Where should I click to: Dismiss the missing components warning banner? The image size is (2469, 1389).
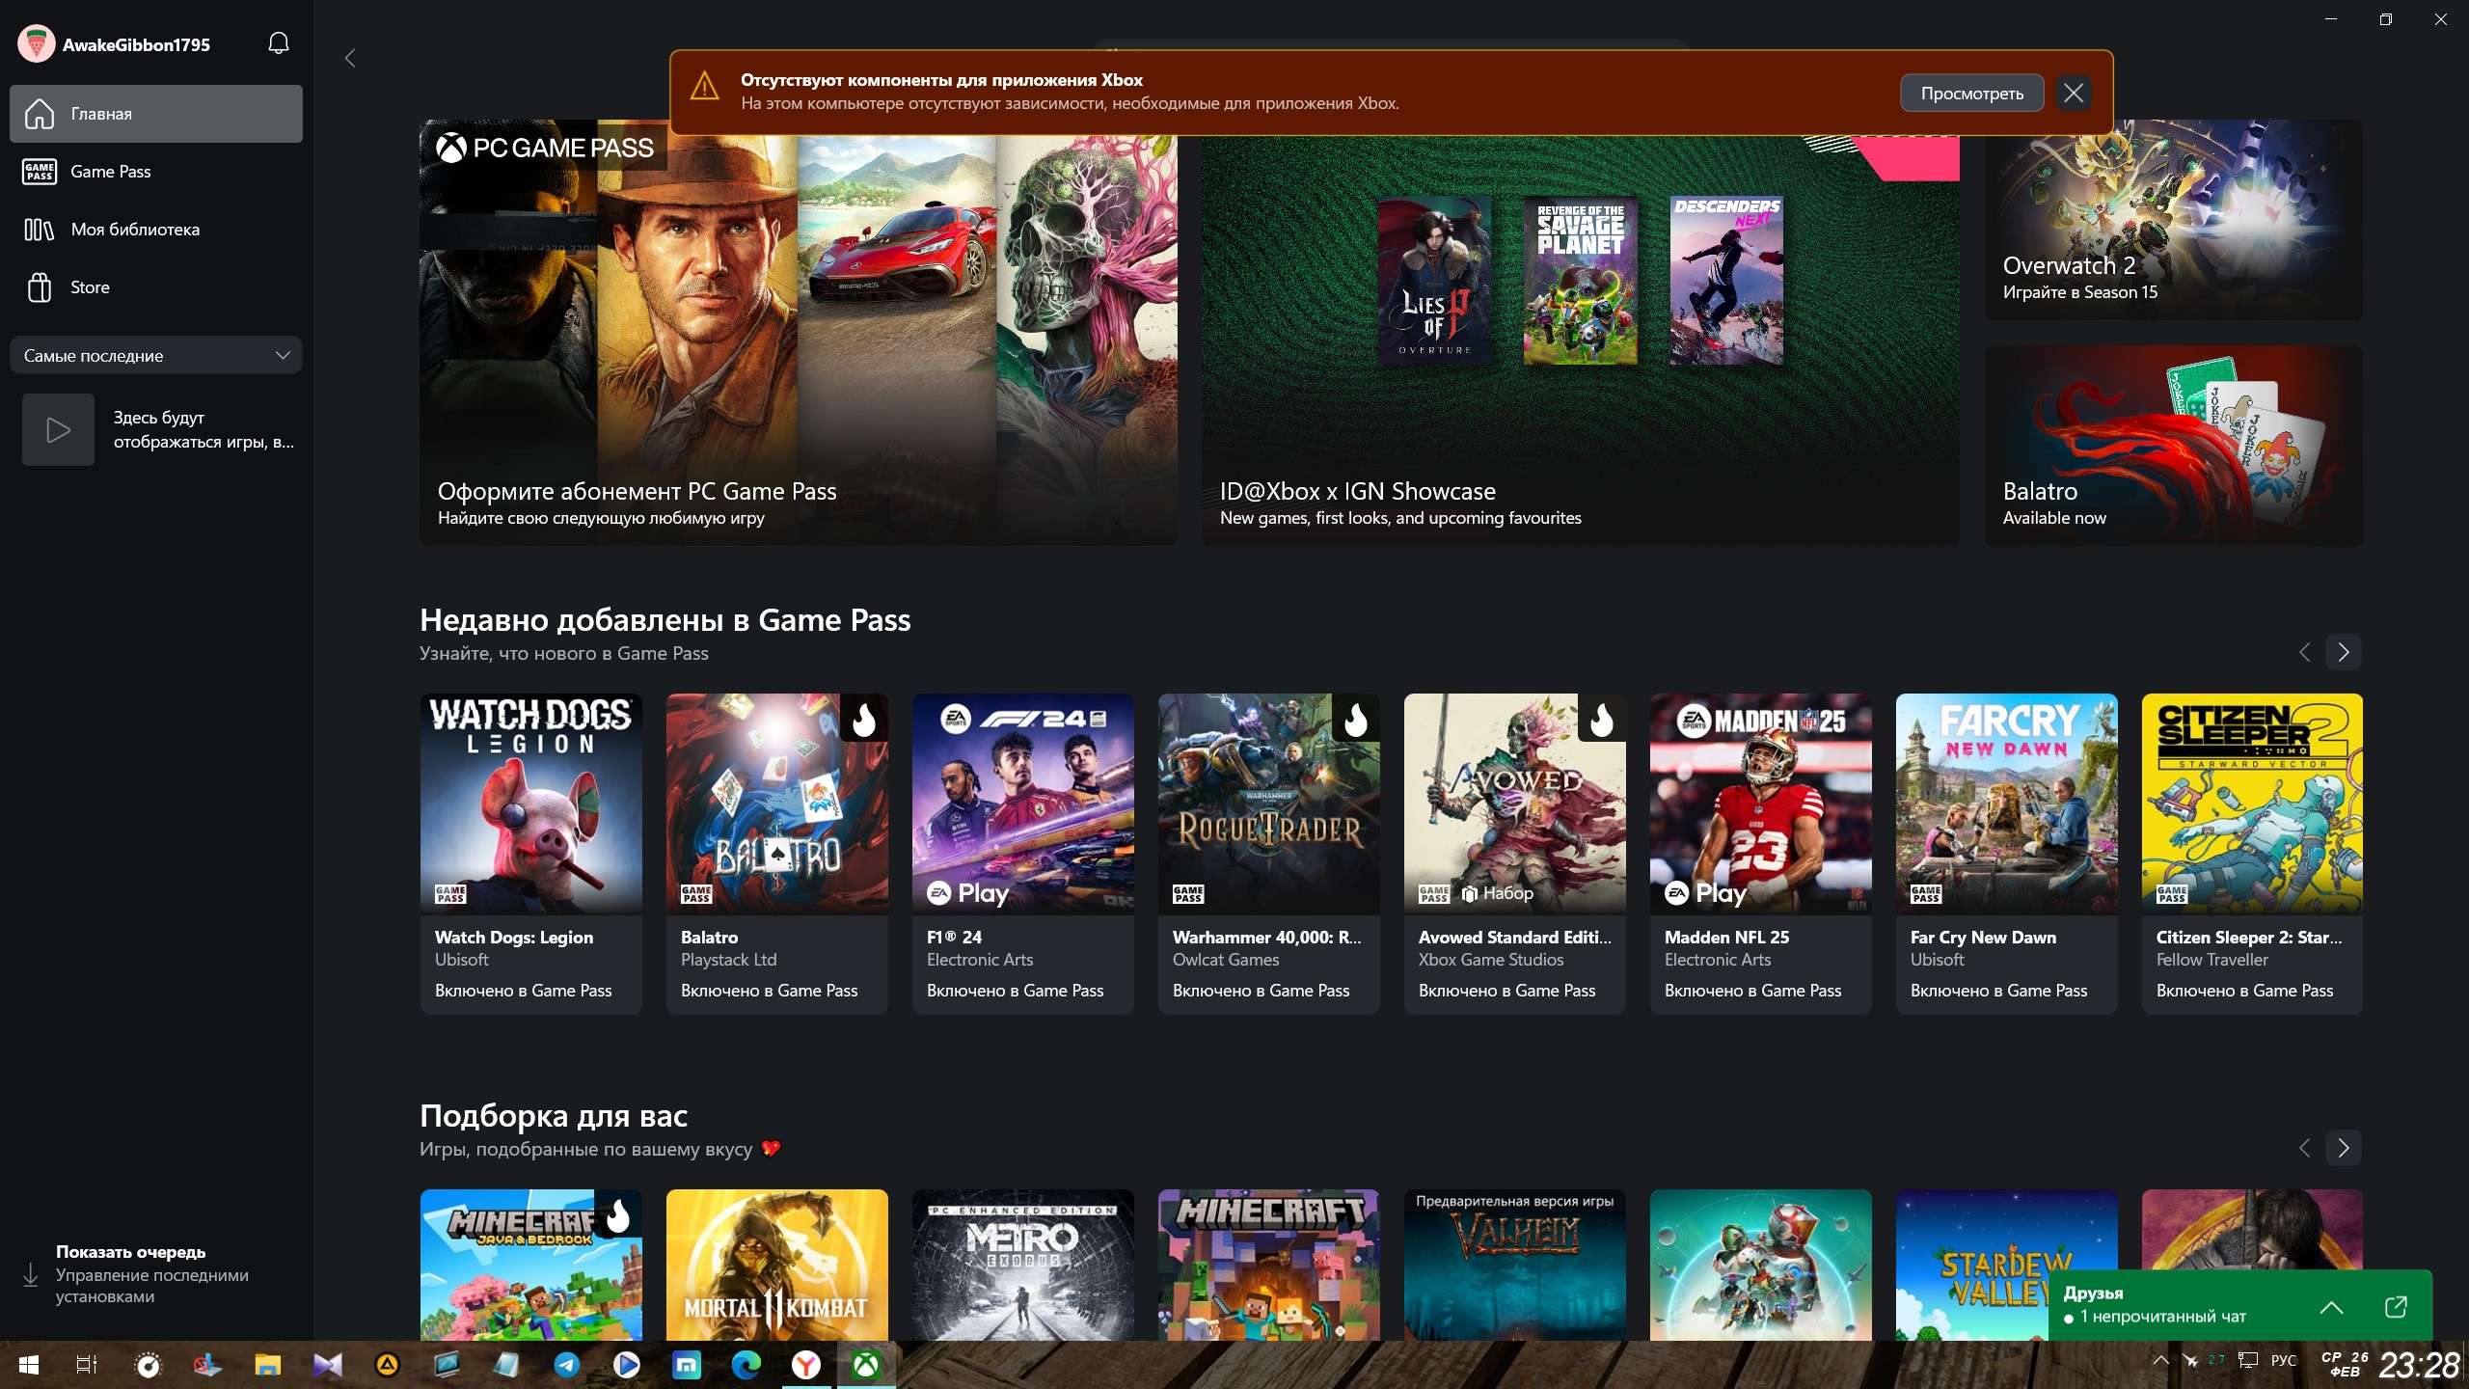click(2074, 94)
